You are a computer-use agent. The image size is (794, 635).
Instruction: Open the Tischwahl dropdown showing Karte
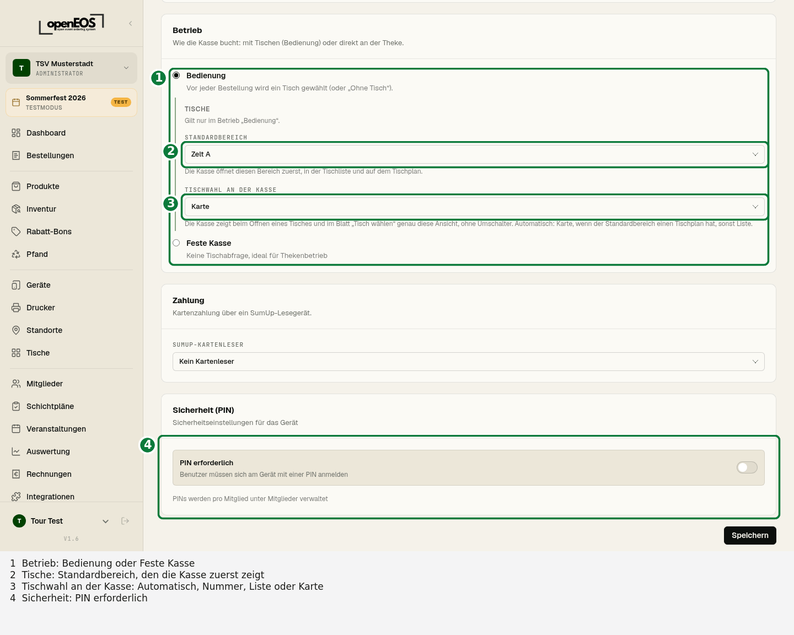(474, 207)
